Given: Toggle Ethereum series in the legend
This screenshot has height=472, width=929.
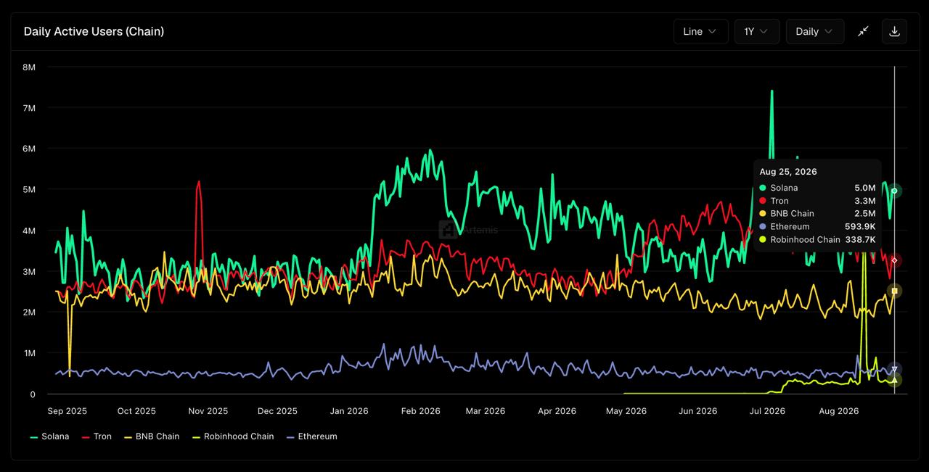Looking at the screenshot, I should pos(312,436).
